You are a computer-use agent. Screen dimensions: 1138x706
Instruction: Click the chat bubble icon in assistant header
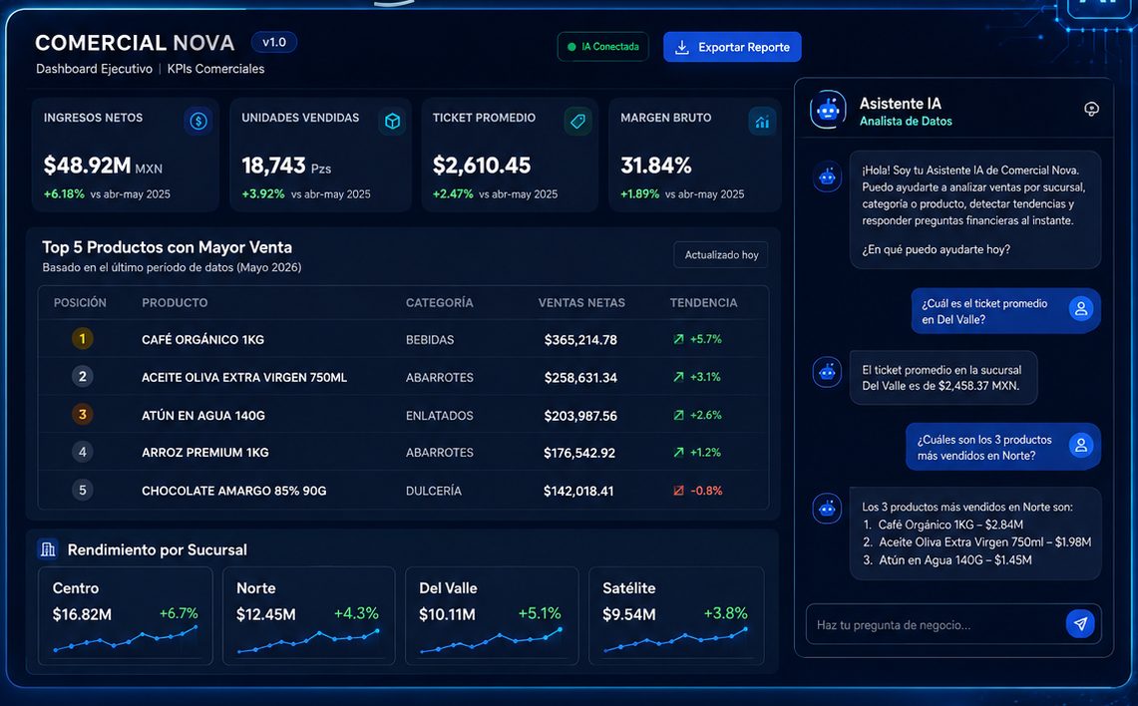pos(1091,109)
